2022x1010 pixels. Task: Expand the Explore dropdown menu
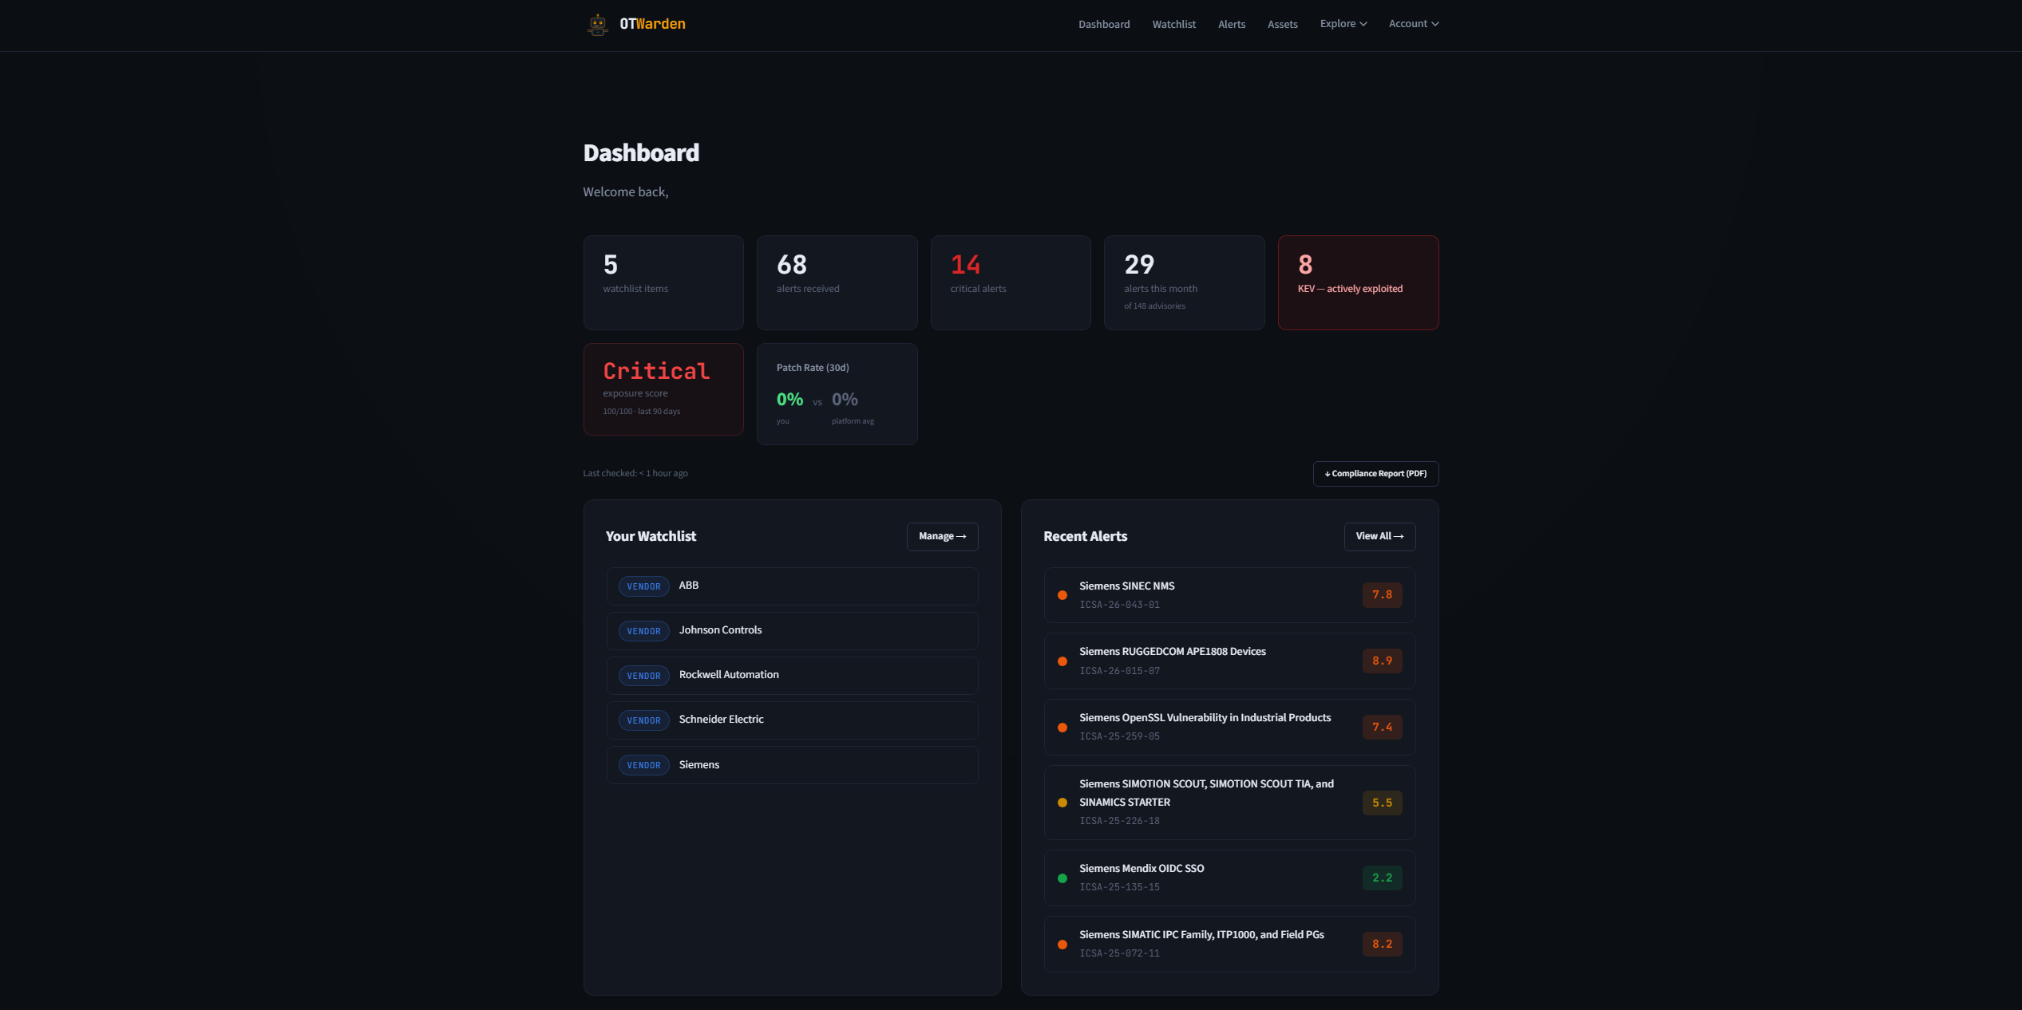click(x=1343, y=24)
